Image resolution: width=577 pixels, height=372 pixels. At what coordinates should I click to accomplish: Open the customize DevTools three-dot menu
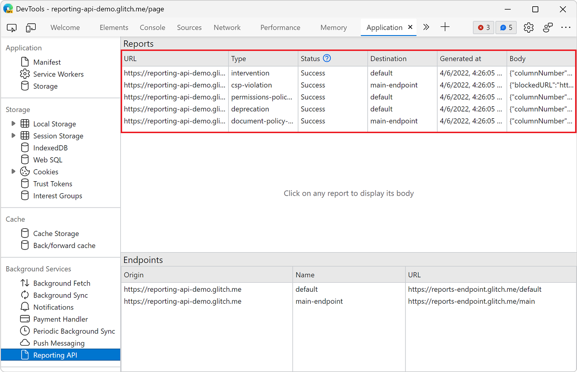coord(565,27)
